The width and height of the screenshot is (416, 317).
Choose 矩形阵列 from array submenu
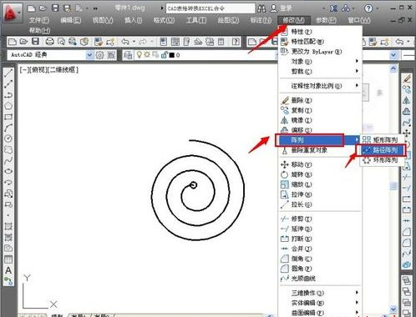click(382, 140)
